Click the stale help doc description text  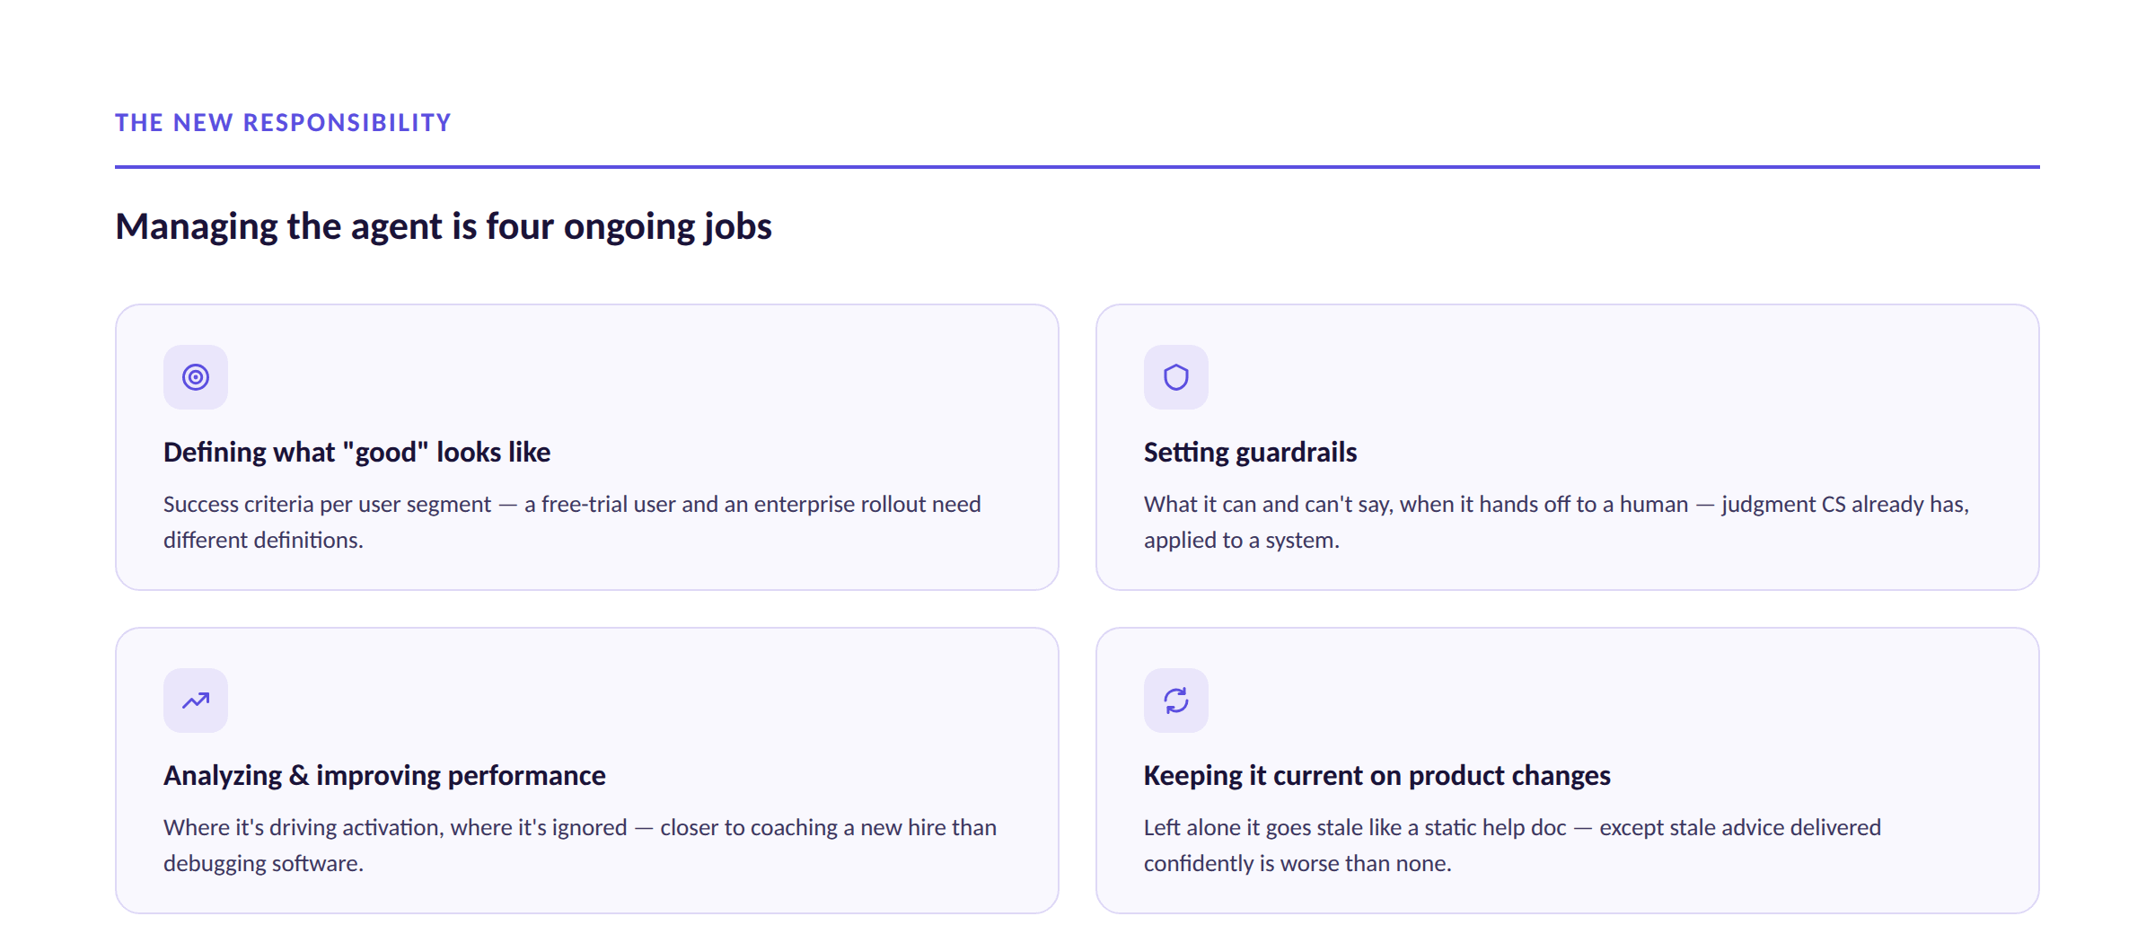(x=1512, y=845)
